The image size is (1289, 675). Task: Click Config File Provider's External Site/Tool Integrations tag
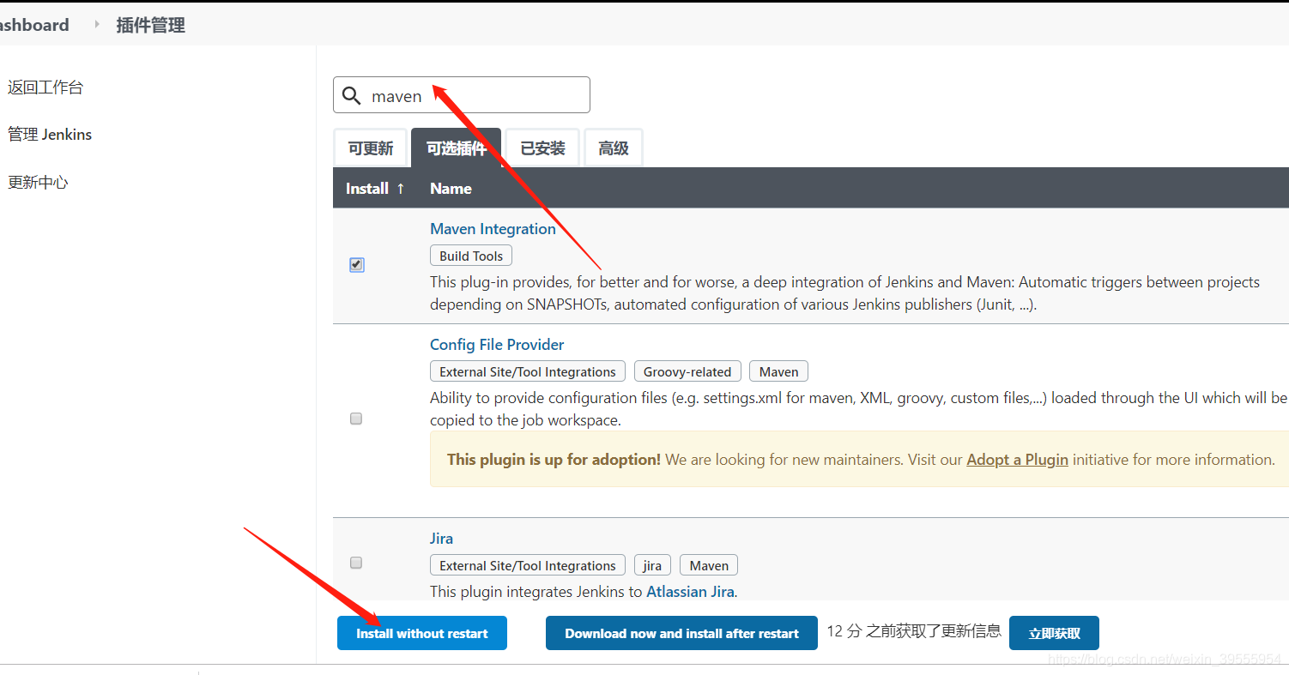528,371
